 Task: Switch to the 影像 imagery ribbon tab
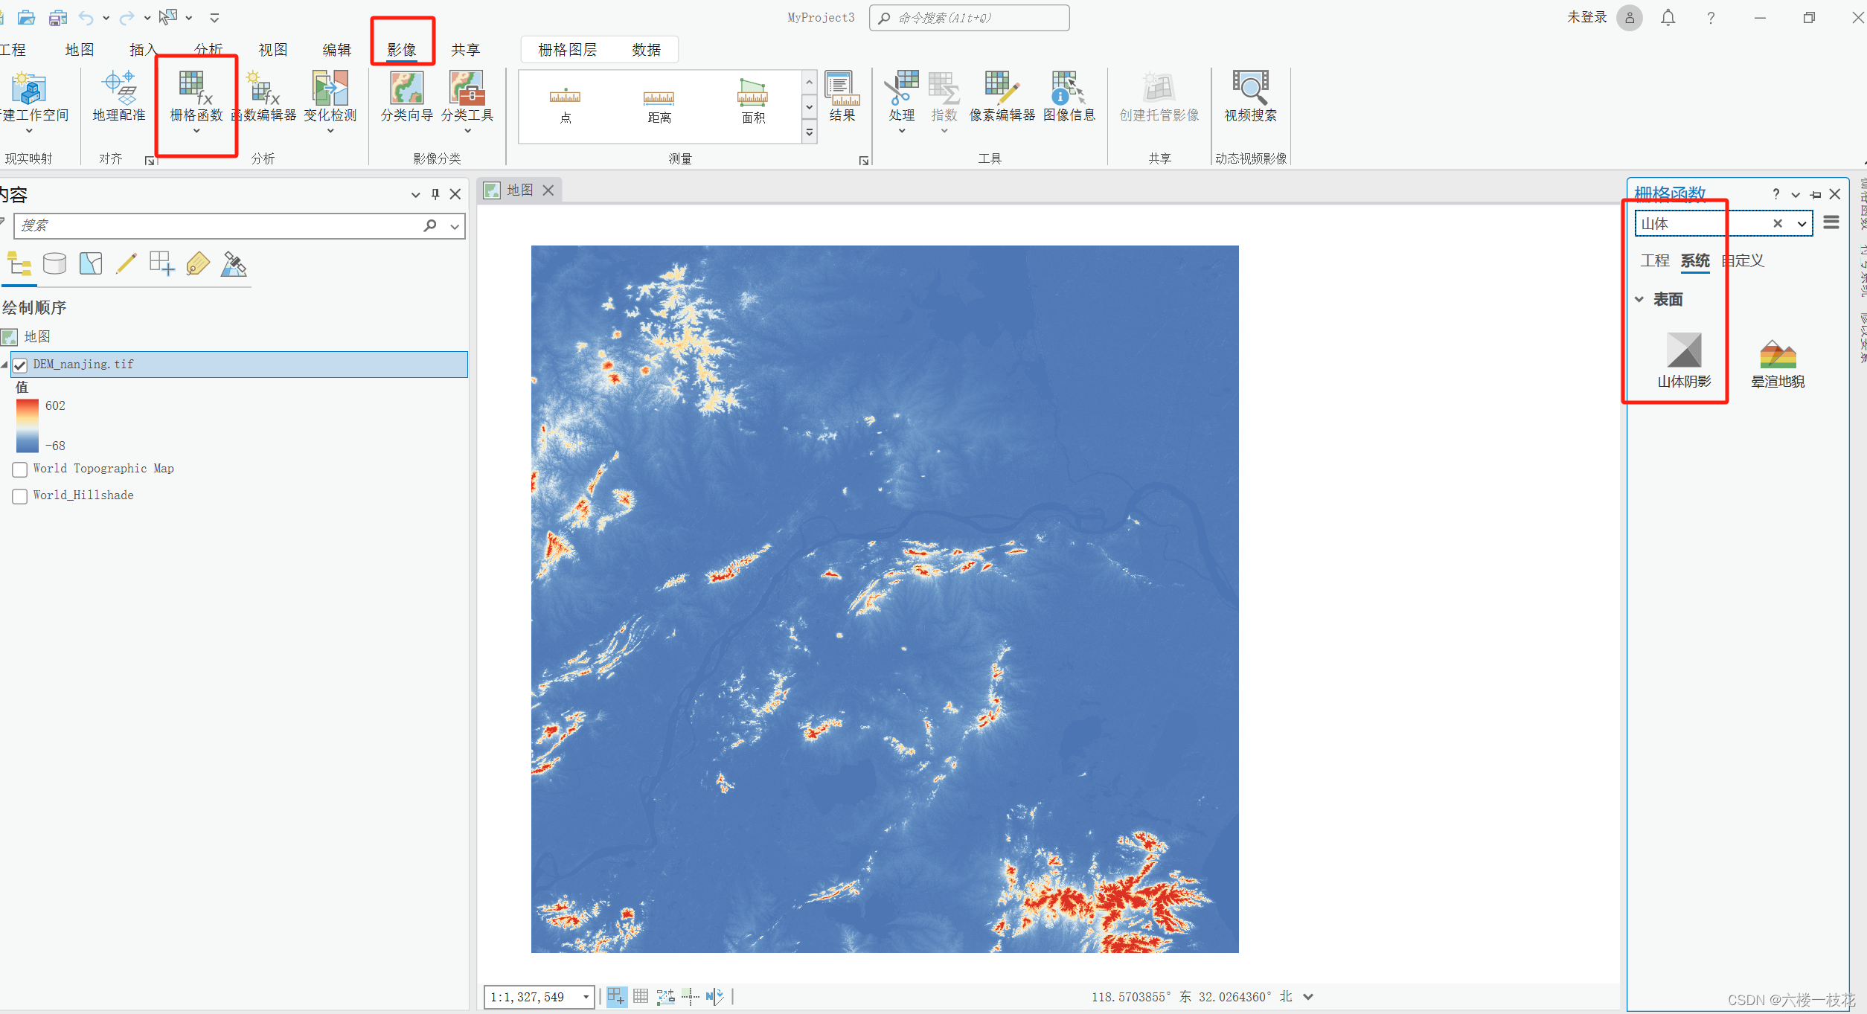point(402,49)
